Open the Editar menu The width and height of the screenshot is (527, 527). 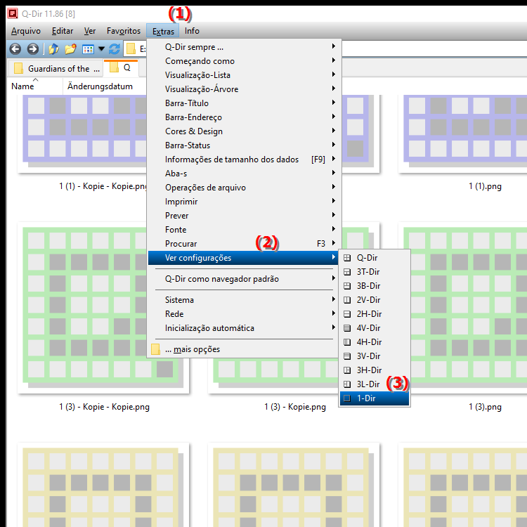[x=63, y=31]
